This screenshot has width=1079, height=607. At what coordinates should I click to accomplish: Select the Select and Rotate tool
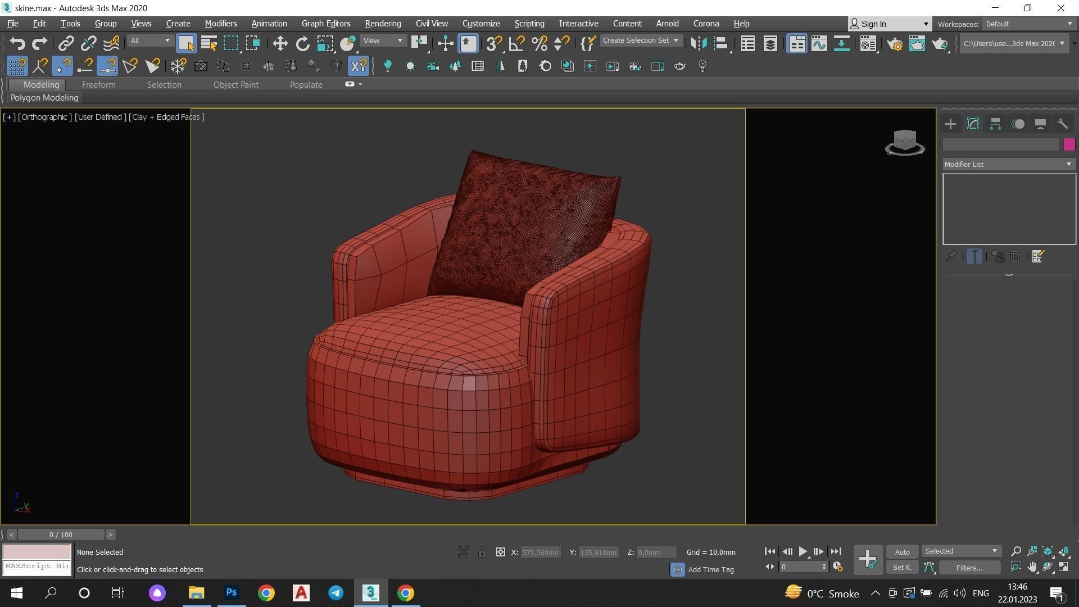(x=302, y=43)
